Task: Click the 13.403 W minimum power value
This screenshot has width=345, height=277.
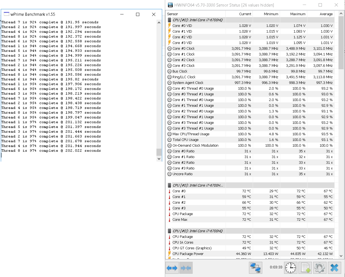Action: click(x=270, y=254)
